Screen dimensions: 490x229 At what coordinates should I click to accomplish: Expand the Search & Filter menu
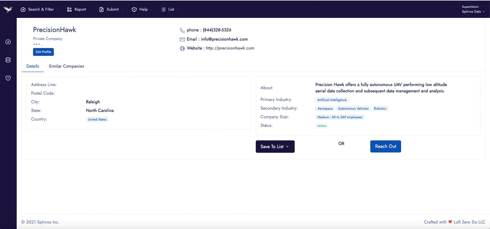40,9
